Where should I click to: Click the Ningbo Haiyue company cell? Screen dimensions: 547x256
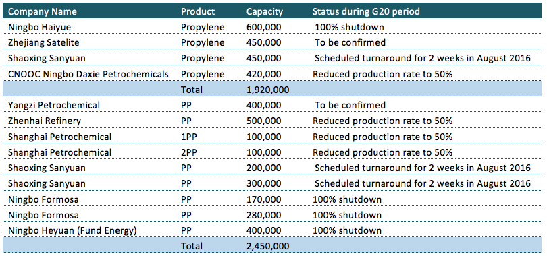[x=39, y=27]
